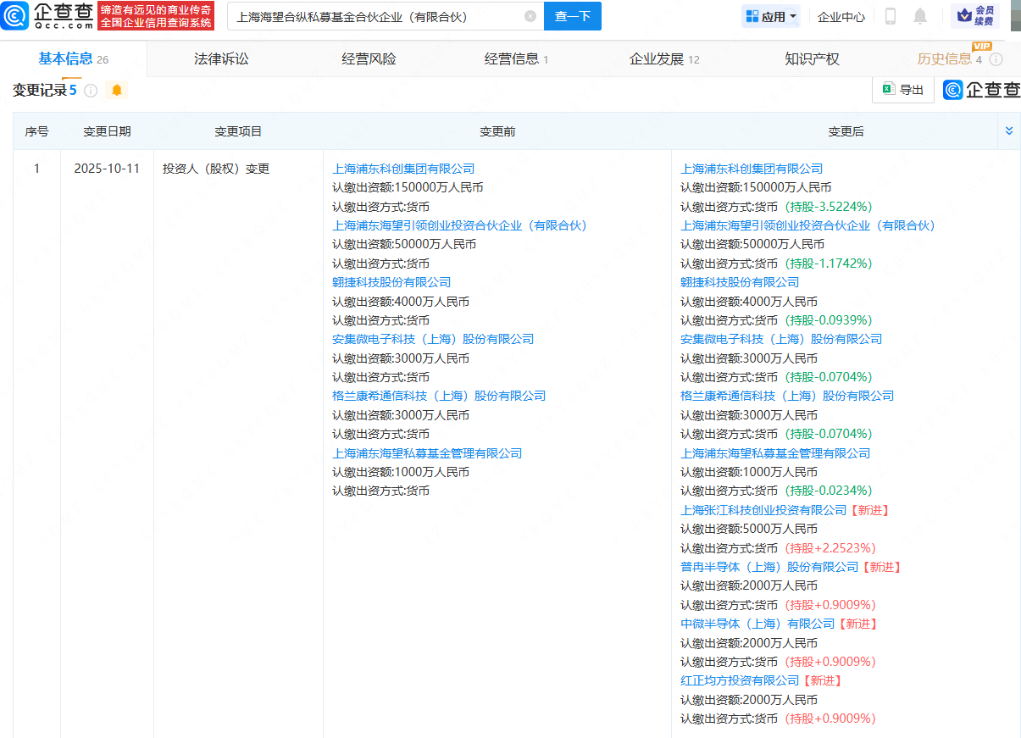Switch to the 法律诉讼 tab

coord(221,59)
